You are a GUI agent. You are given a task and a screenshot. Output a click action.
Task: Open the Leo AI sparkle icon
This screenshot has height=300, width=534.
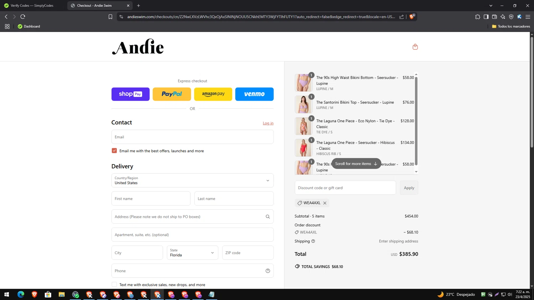tap(503, 17)
